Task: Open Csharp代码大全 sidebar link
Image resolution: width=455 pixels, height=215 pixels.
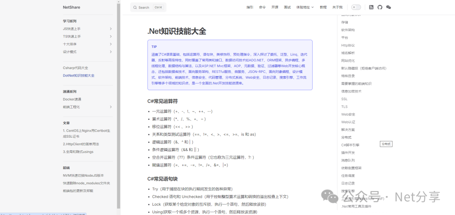Action: point(75,68)
